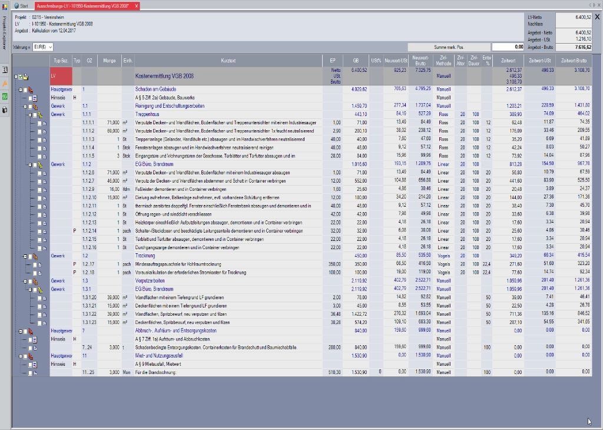Click the black bucket icon in left sidebar
This screenshot has width=603, height=430.
5,110
